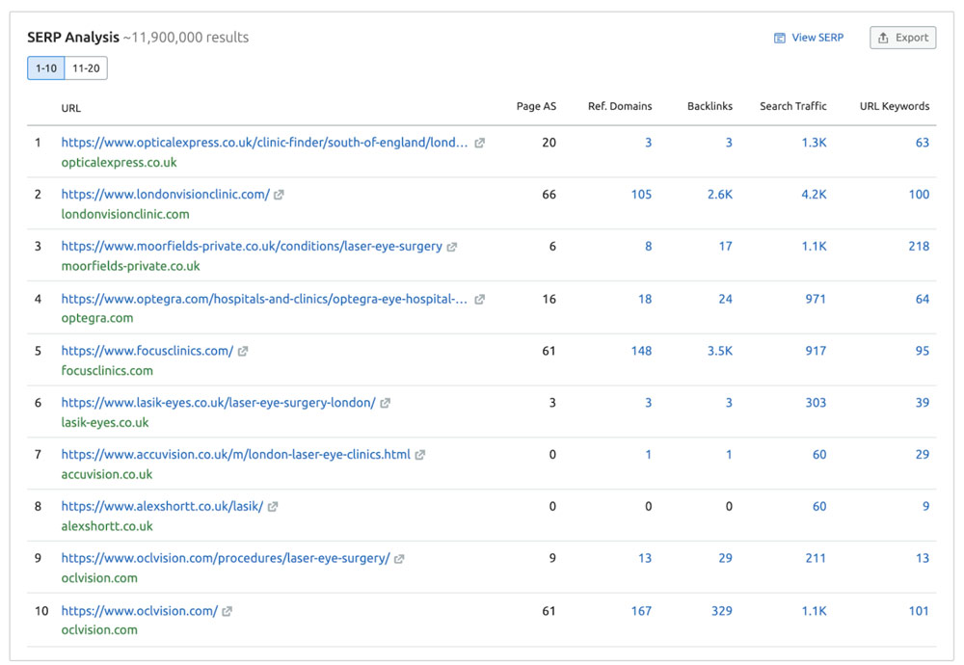Click the URL Keywords column header
964x665 pixels.
[895, 106]
